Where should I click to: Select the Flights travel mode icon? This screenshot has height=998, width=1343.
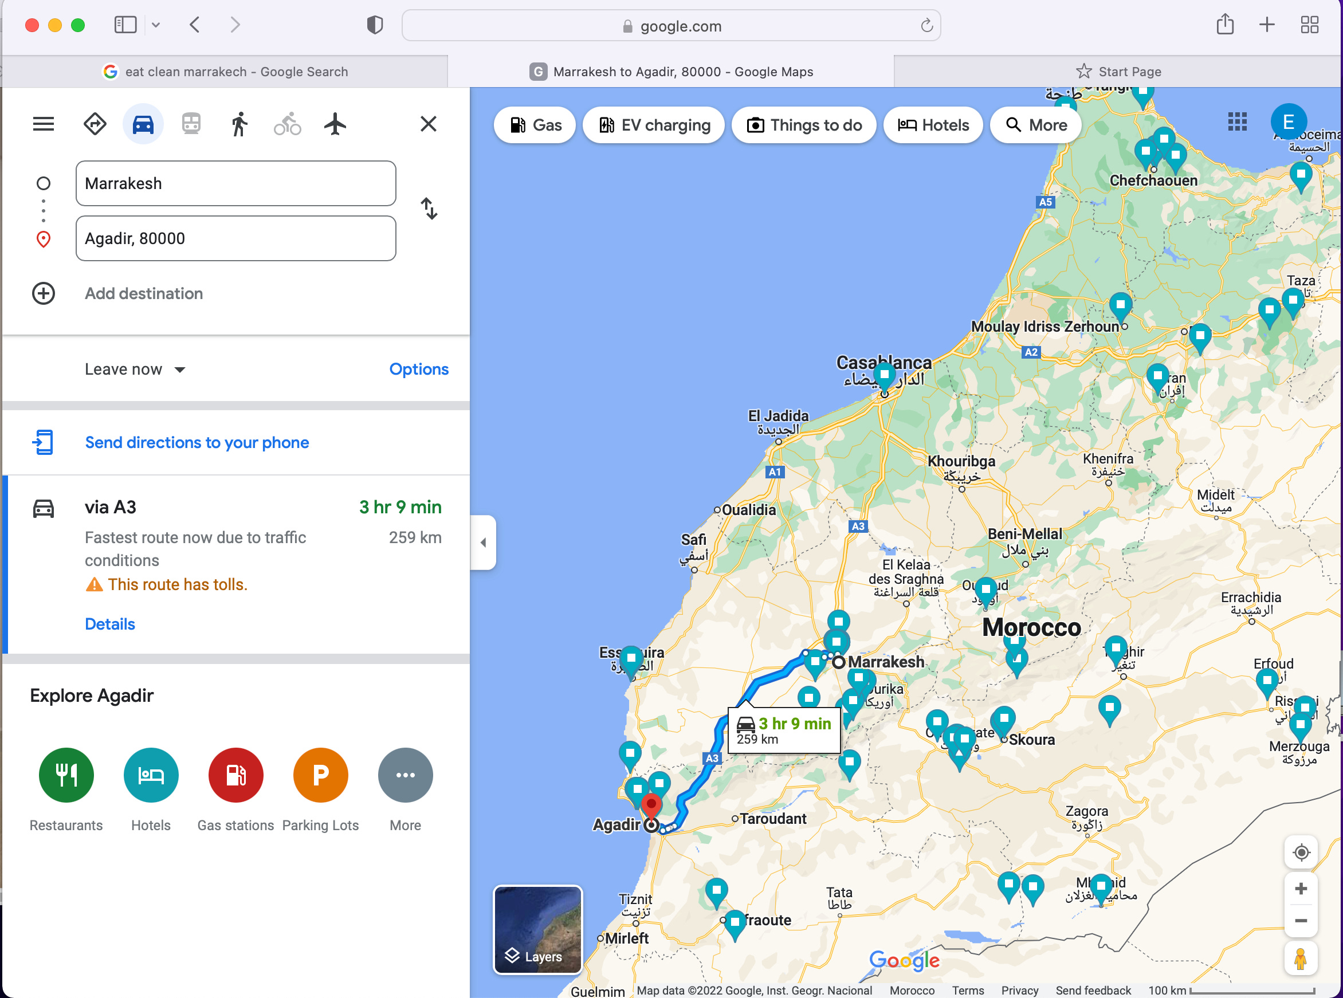[x=335, y=124]
